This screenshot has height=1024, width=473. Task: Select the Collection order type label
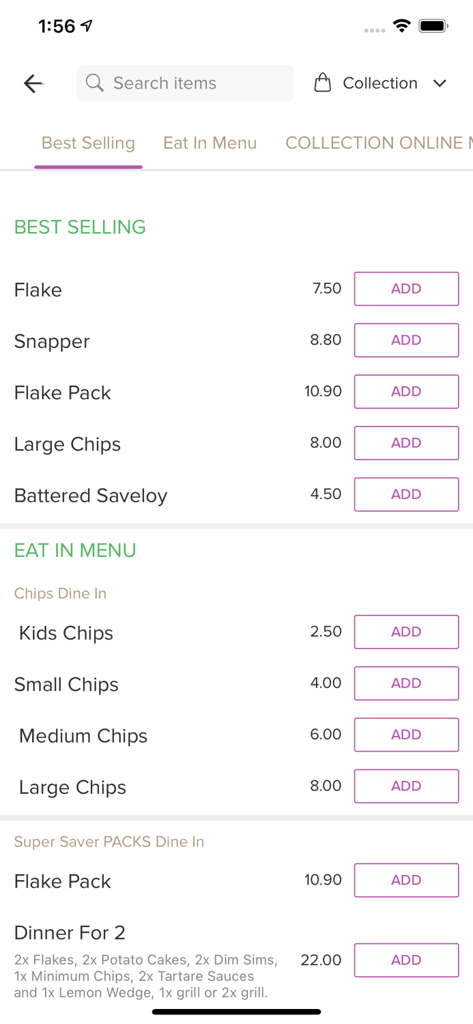[380, 83]
